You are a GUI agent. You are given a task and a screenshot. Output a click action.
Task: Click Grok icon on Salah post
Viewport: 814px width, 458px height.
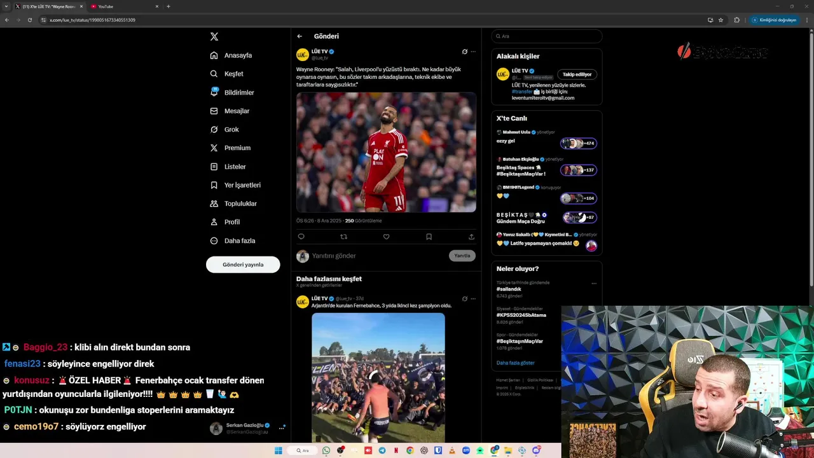pos(464,52)
